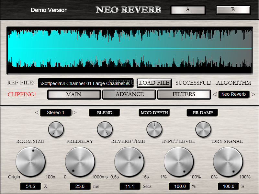Click the SUCCESSFUL! status text

point(193,83)
